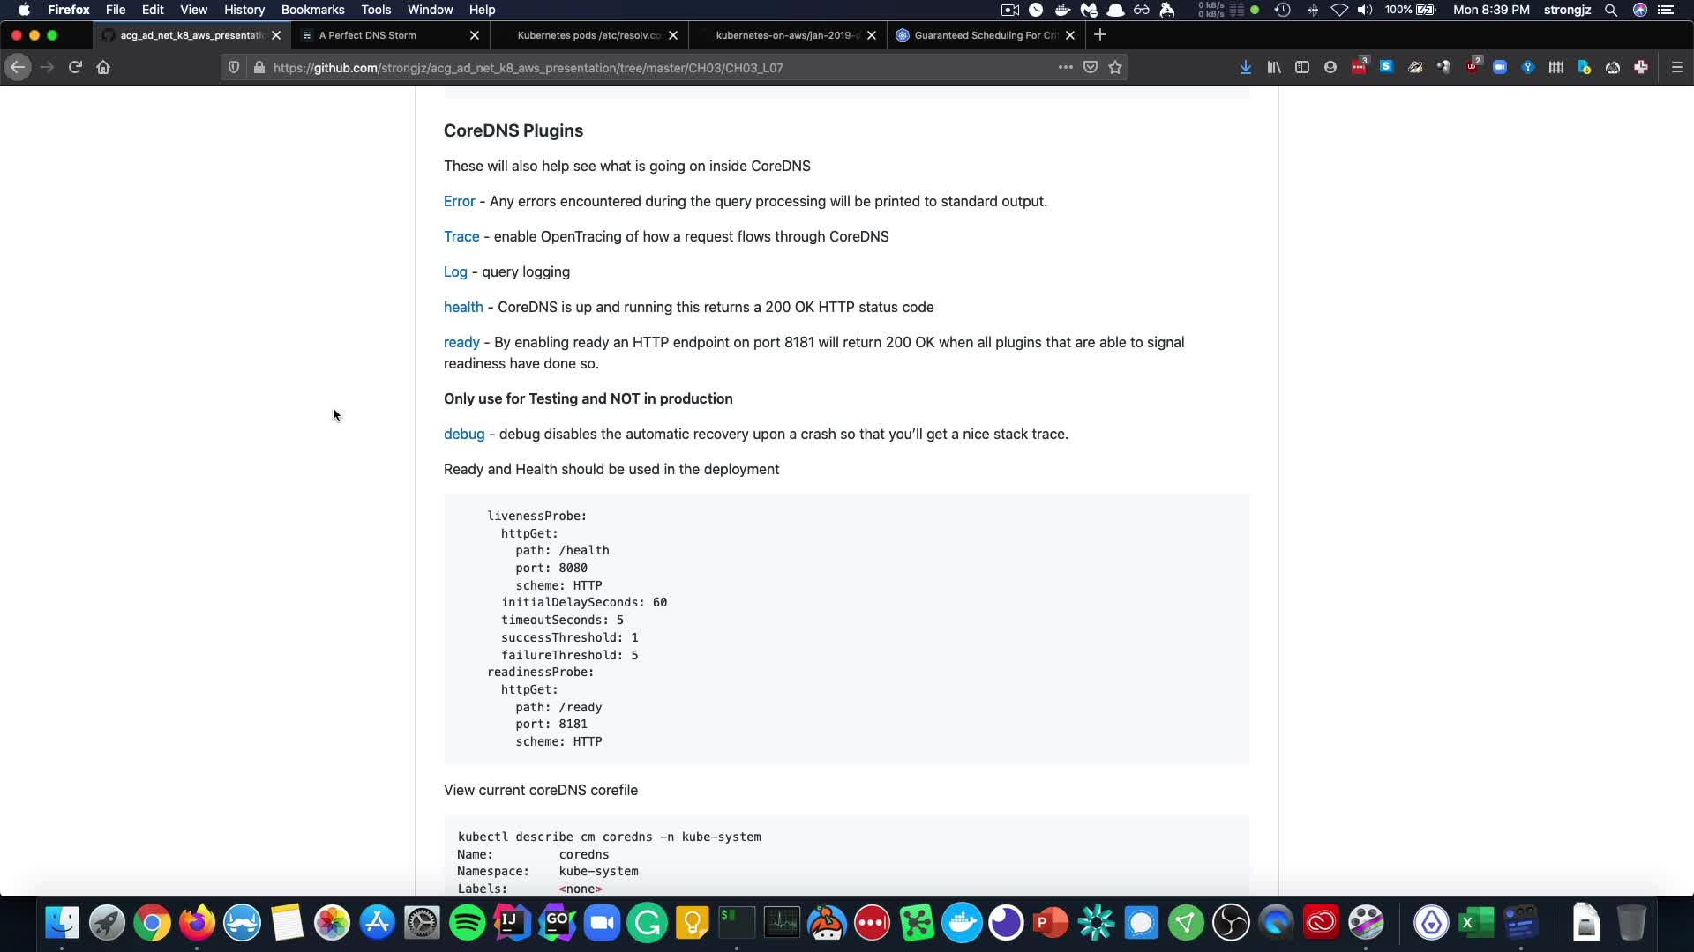Switch to Guaranteed Scheduling tab
This screenshot has width=1694, height=952.
[984, 35]
